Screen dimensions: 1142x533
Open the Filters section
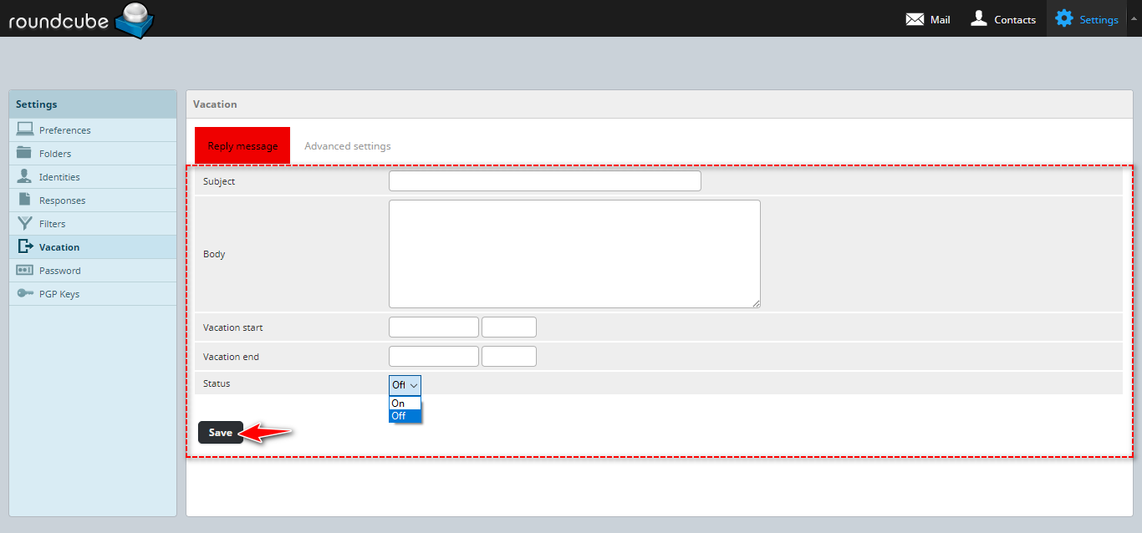click(x=93, y=223)
